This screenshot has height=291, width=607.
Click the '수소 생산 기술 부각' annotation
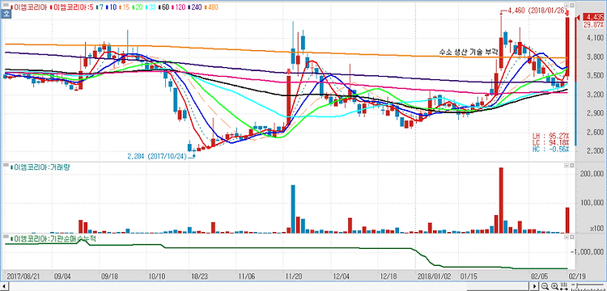pos(469,52)
